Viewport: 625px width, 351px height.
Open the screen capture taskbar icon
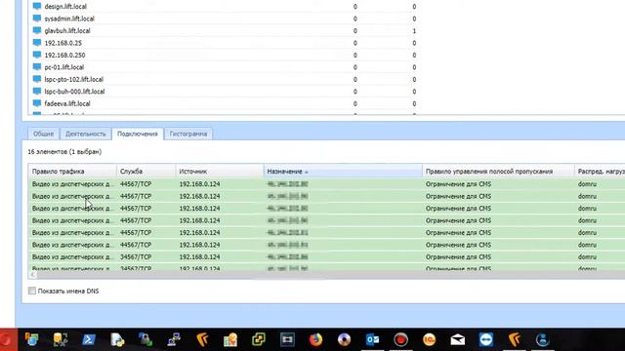click(x=287, y=339)
